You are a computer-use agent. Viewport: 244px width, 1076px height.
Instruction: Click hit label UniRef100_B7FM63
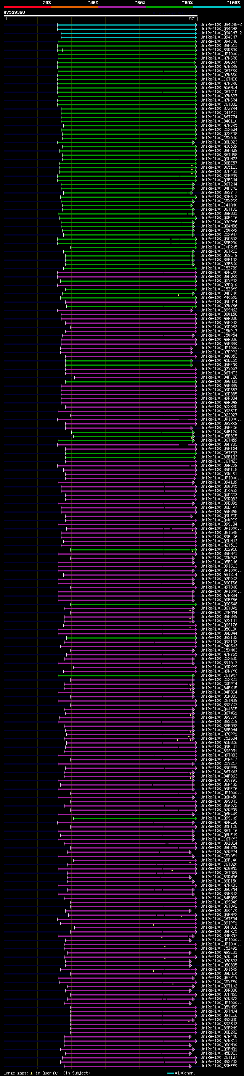pos(219,994)
